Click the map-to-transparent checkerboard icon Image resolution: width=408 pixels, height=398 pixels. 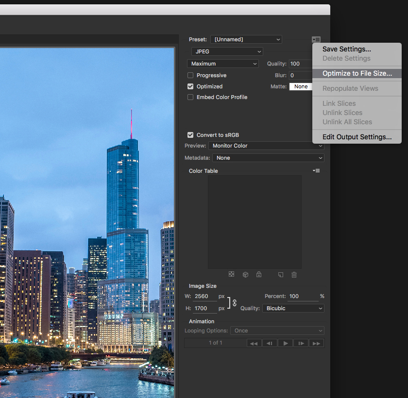pyautogui.click(x=232, y=275)
